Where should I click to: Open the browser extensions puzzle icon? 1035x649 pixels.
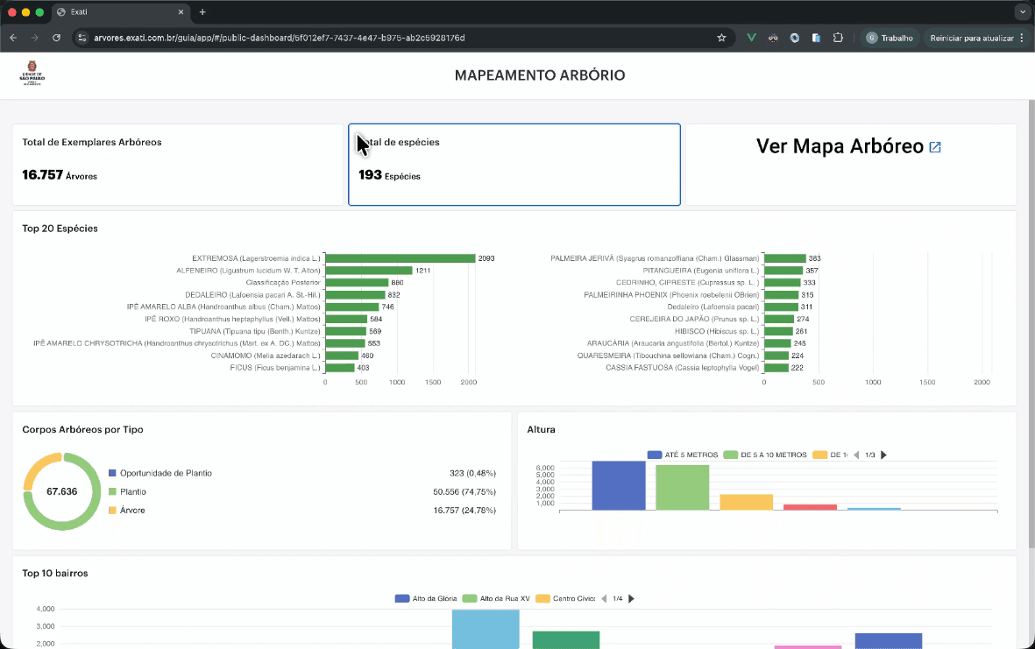838,39
